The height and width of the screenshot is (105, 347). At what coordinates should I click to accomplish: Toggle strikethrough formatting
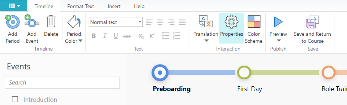[x=127, y=36]
